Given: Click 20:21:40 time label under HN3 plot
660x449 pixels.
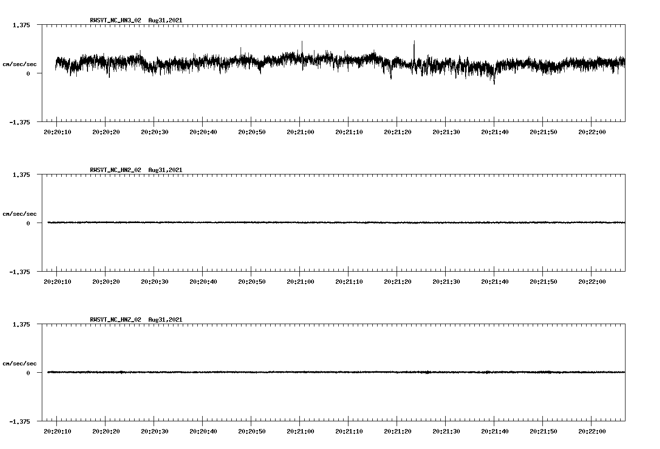Looking at the screenshot, I should pyautogui.click(x=495, y=132).
